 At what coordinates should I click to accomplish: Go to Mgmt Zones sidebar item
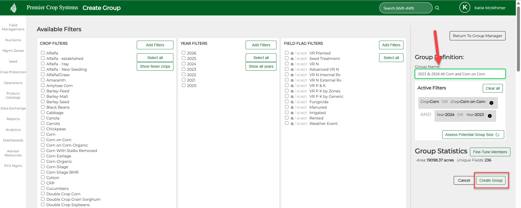click(x=13, y=51)
